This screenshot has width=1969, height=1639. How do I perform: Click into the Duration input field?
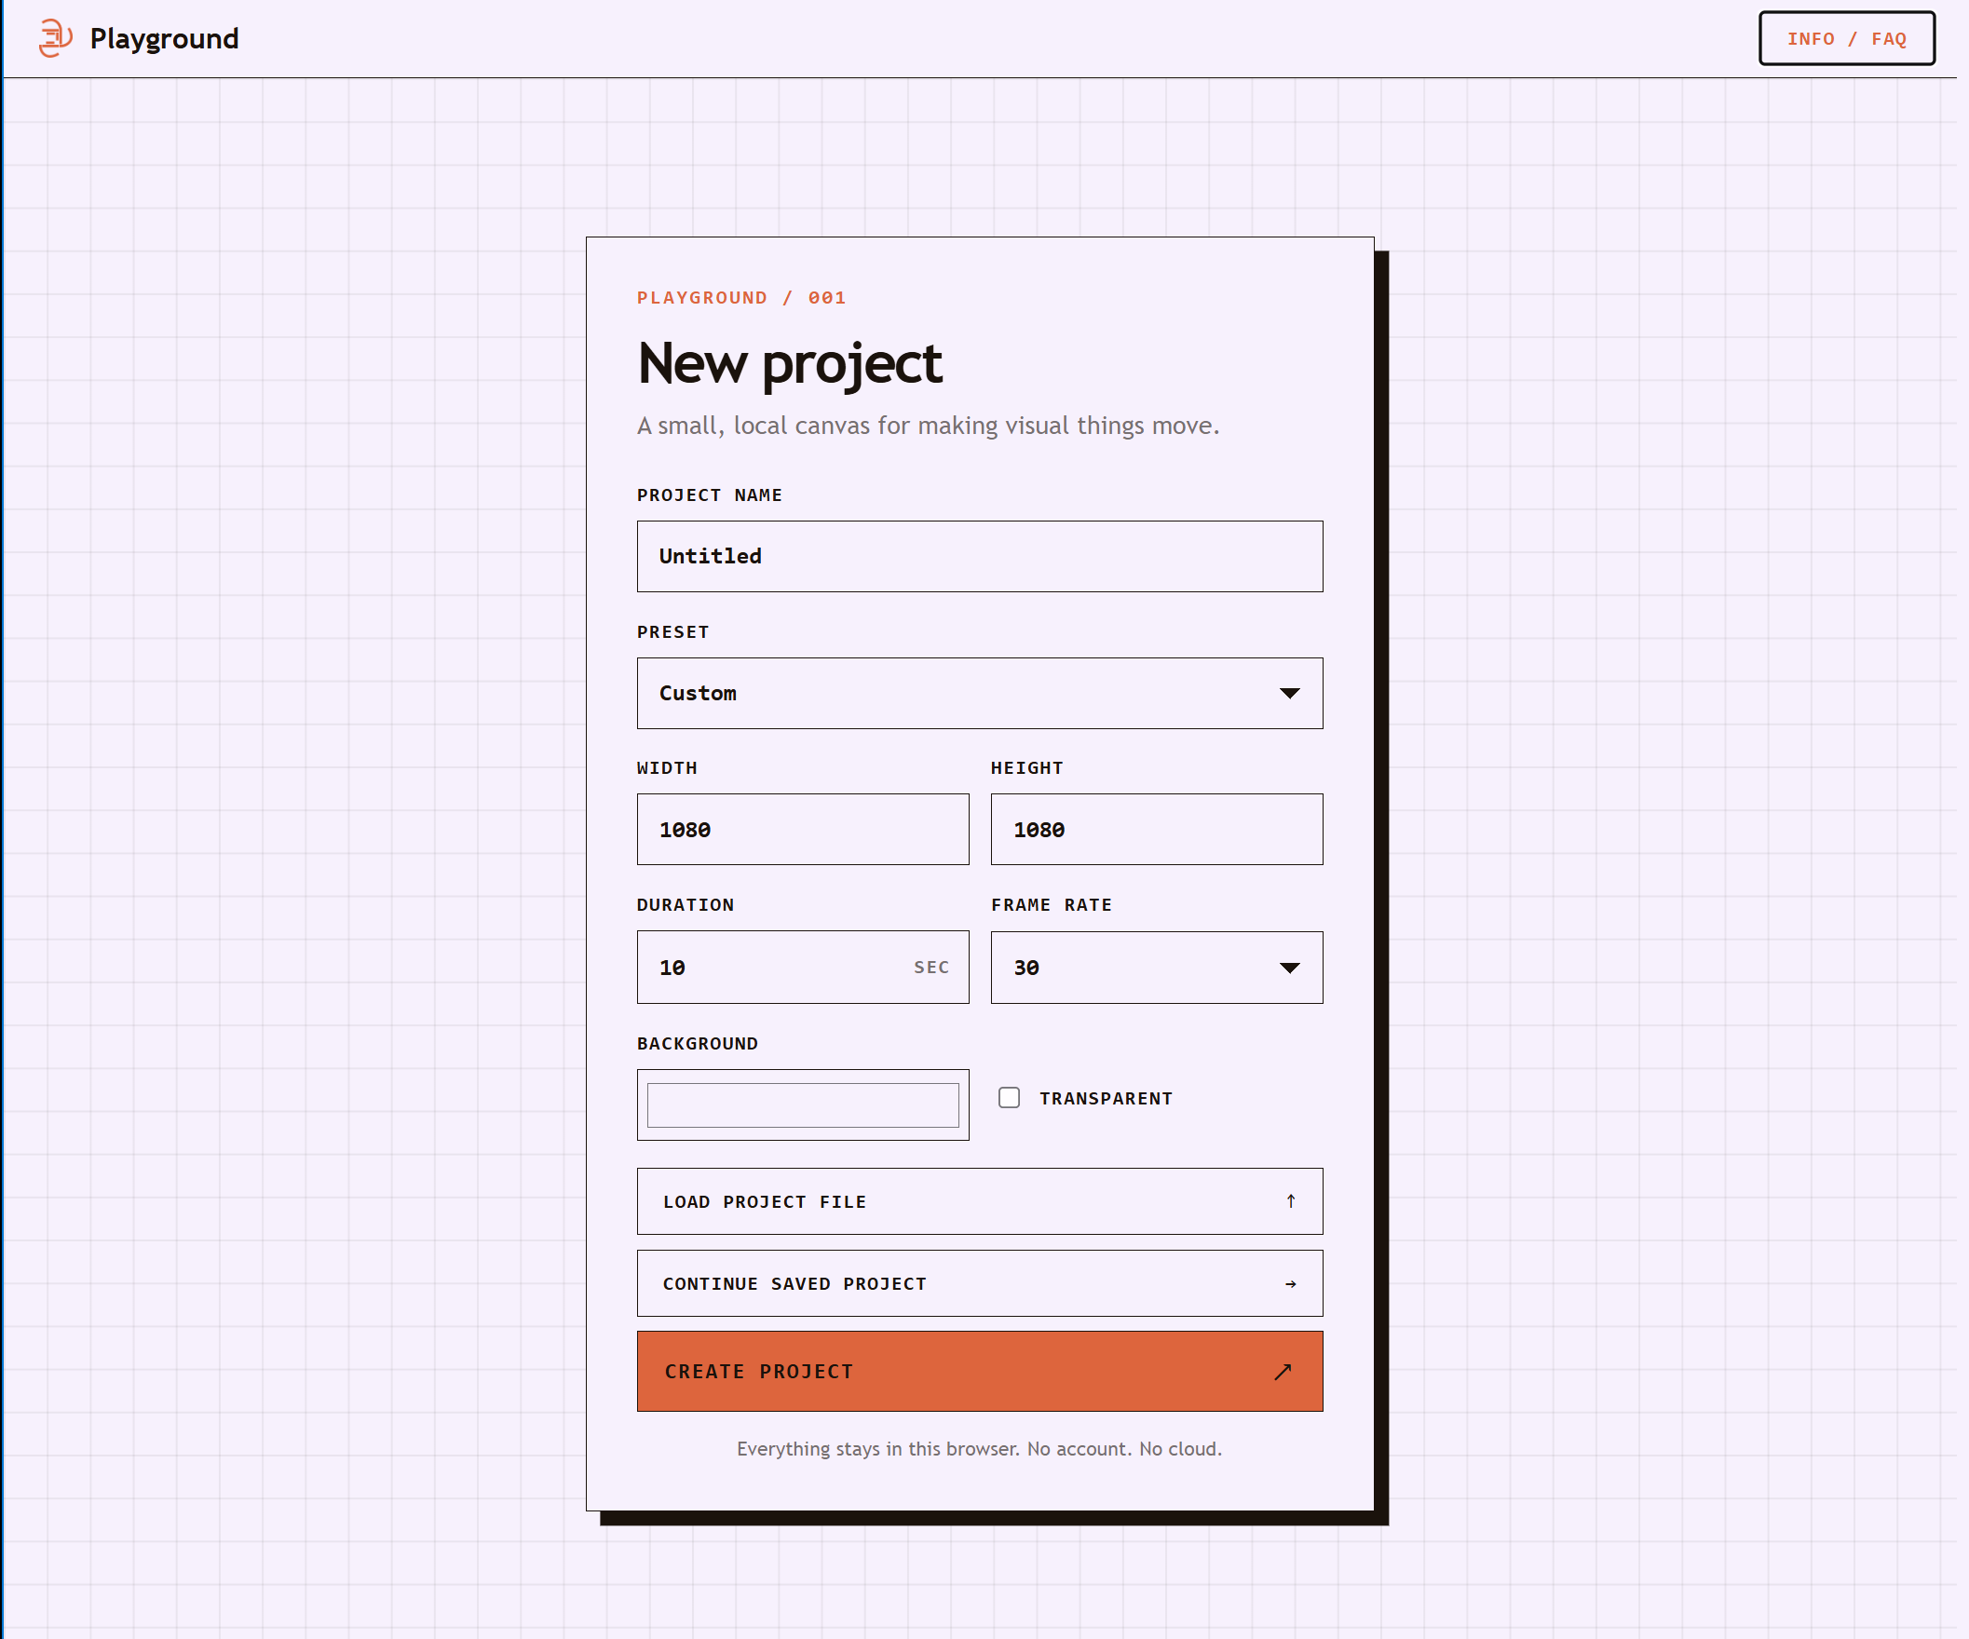[x=803, y=967]
